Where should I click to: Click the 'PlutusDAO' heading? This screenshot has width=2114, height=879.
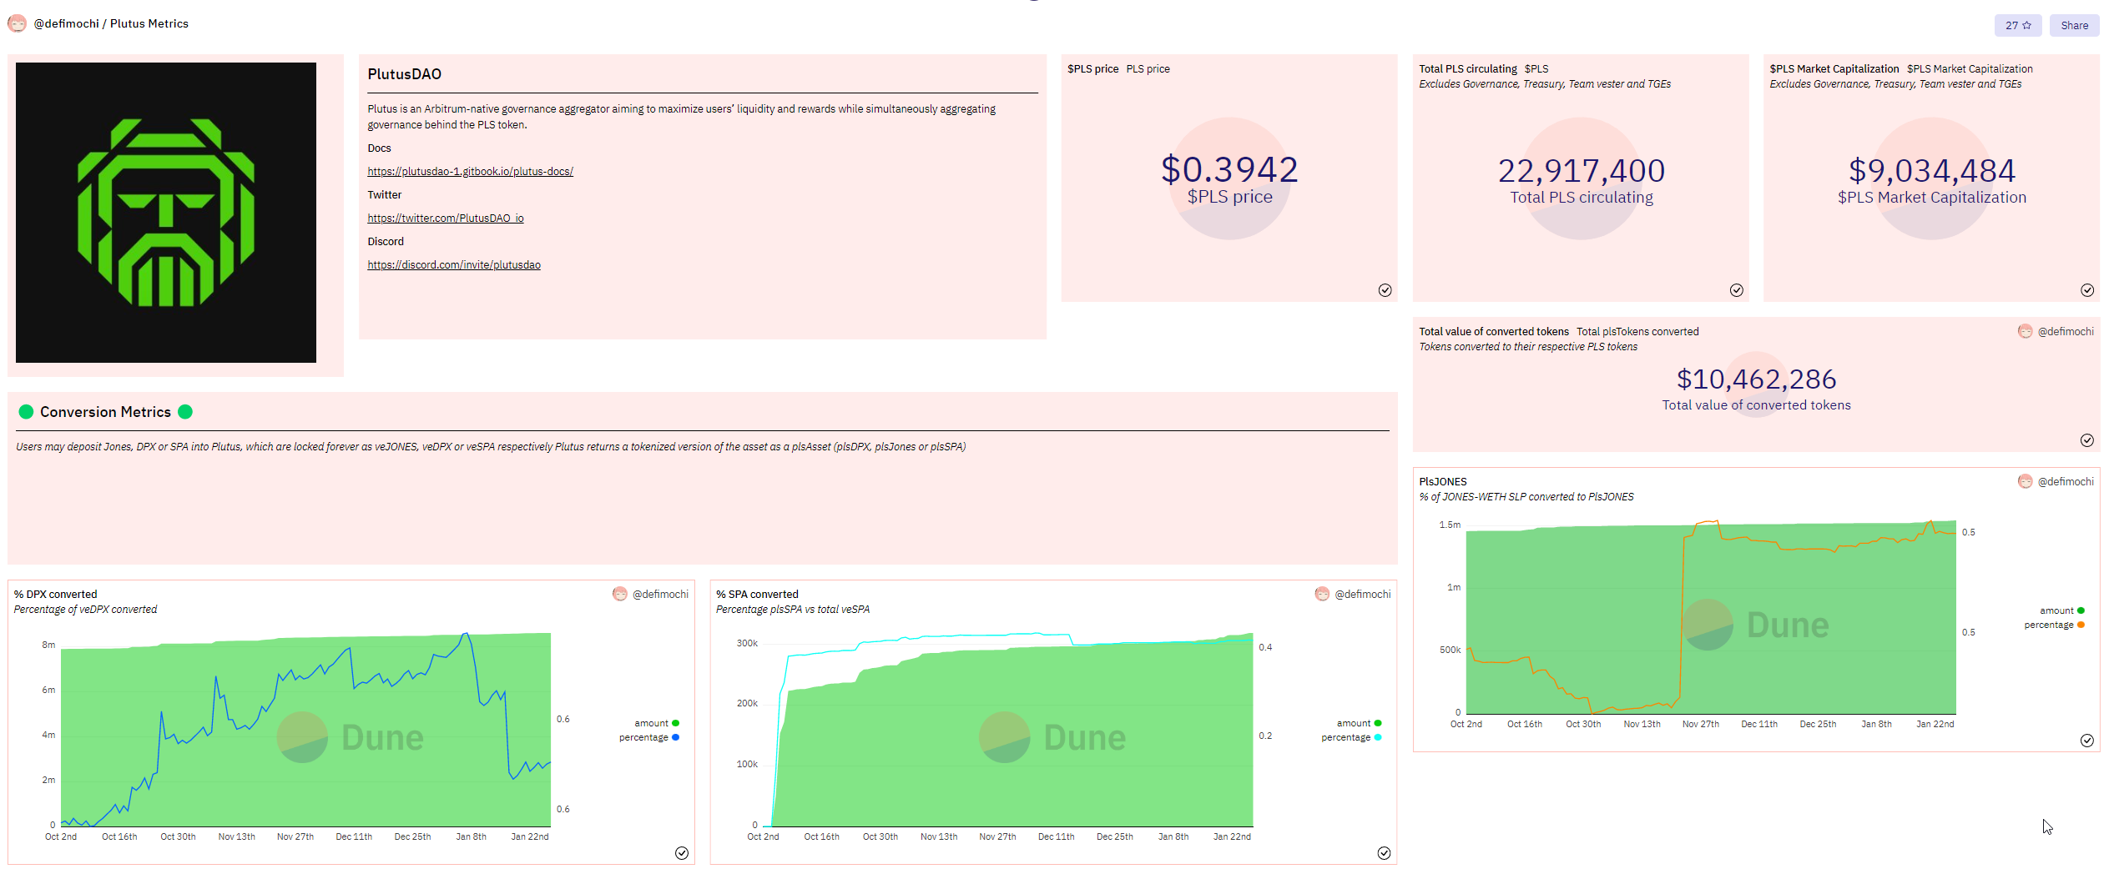tap(404, 74)
